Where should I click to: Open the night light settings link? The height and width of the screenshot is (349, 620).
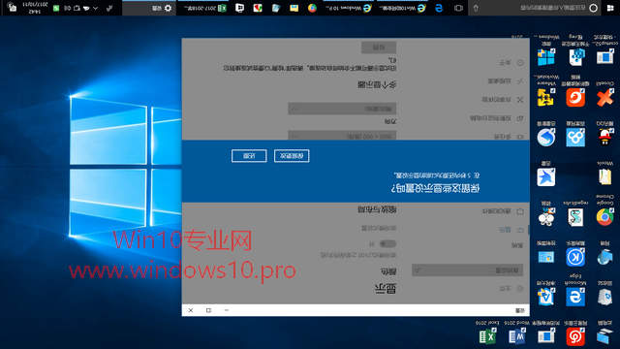(x=379, y=229)
